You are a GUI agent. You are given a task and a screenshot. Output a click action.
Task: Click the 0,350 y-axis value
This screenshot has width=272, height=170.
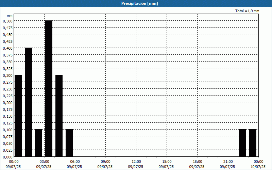coord(7,62)
